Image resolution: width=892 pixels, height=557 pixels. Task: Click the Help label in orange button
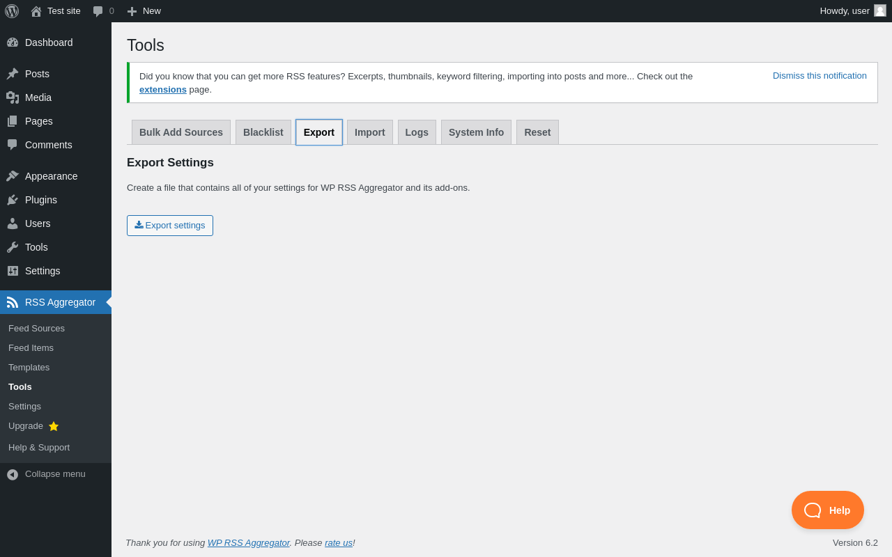840,510
